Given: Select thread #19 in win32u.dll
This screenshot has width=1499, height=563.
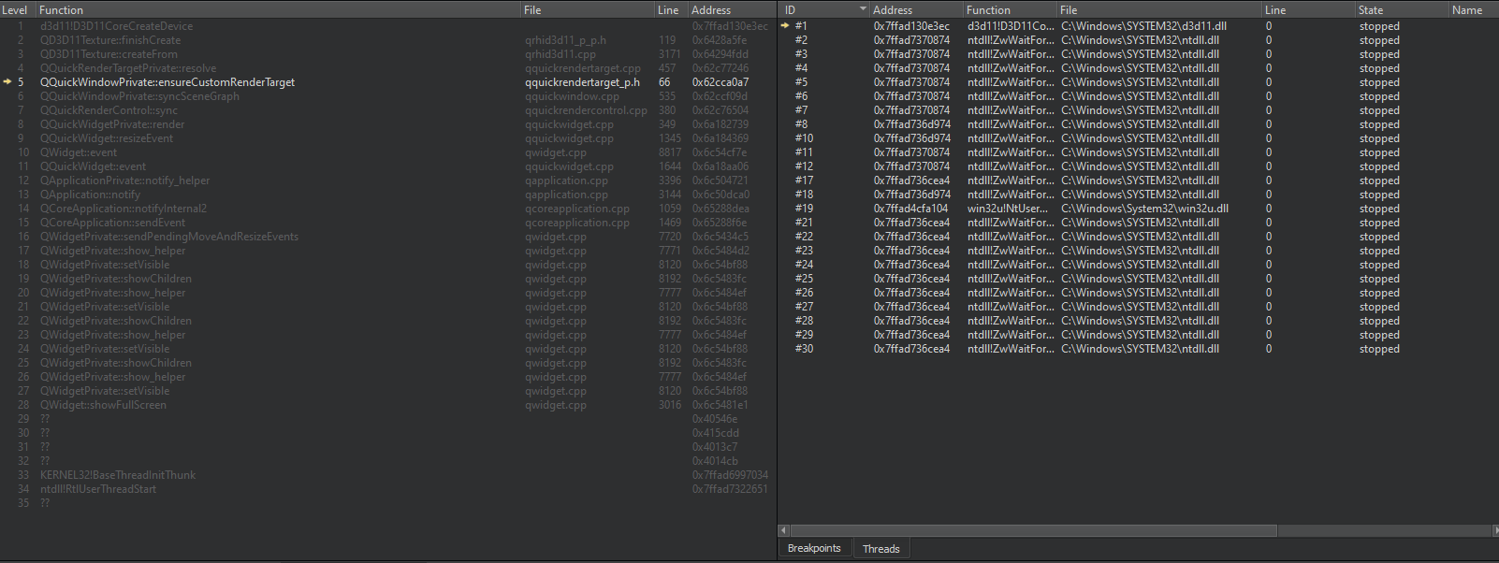Looking at the screenshot, I should [x=804, y=209].
